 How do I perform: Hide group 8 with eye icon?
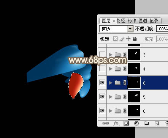tap(102, 83)
